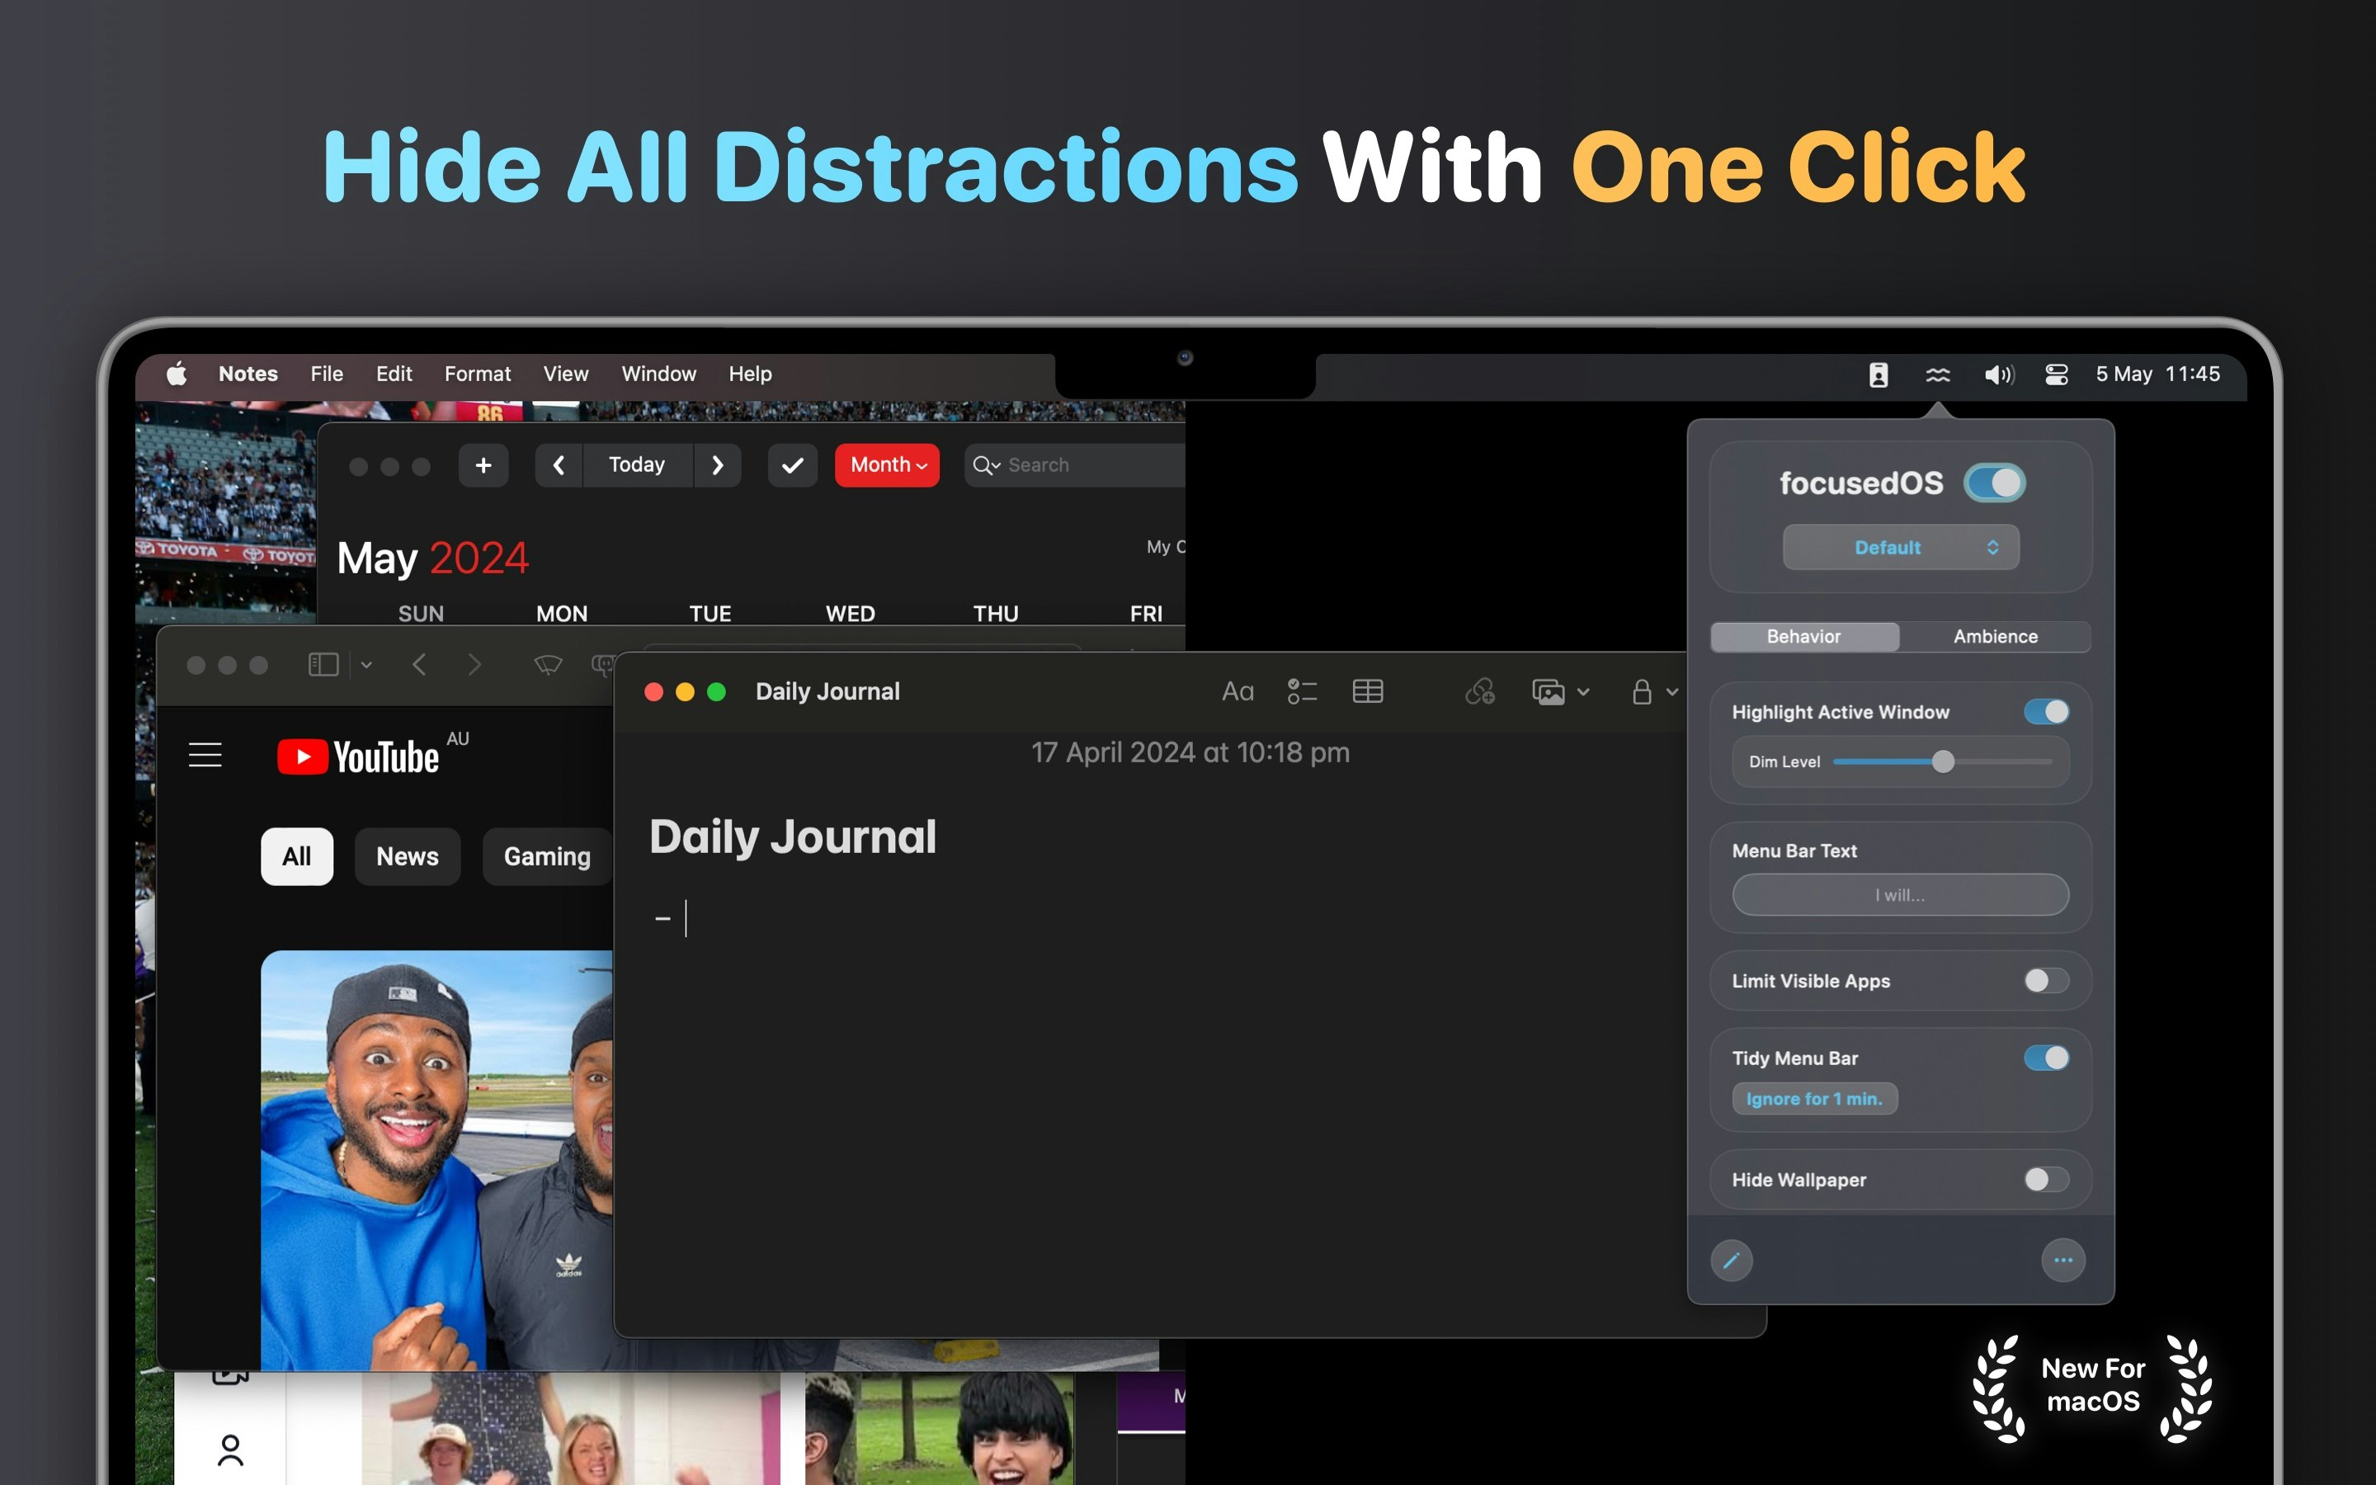
Task: Open the Format menu in menu bar
Action: [477, 375]
